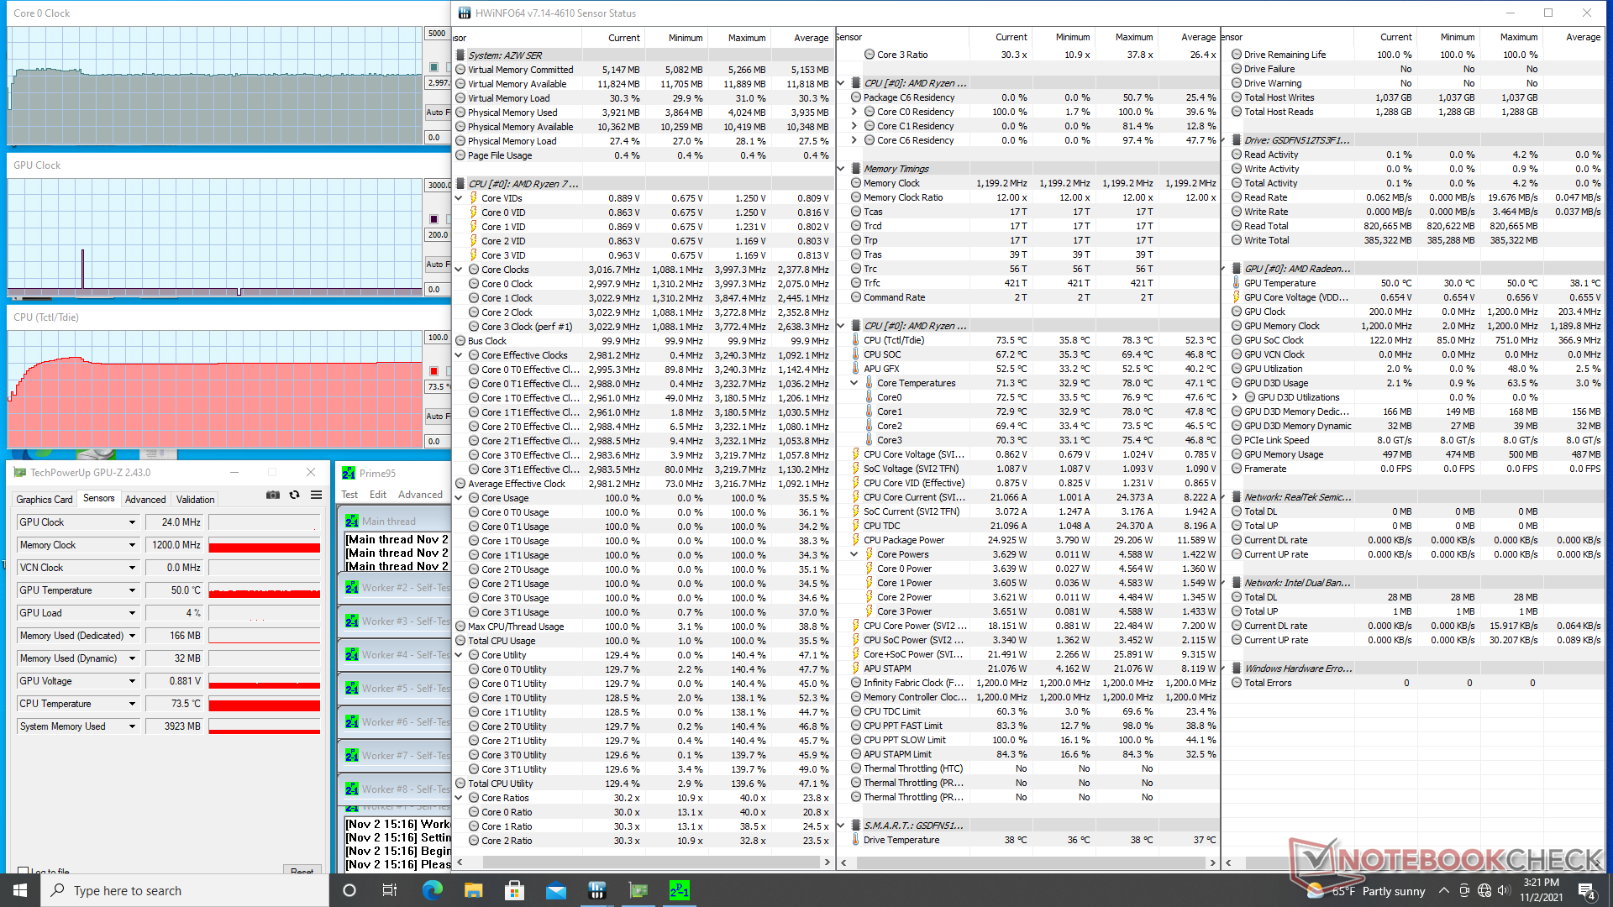
Task: Open the System Memory Used dropdown
Action: tap(132, 726)
